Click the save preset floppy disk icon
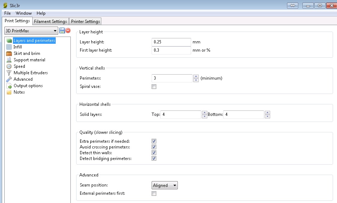 (62, 31)
